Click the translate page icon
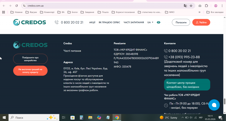226x121 pixels. [185, 6]
